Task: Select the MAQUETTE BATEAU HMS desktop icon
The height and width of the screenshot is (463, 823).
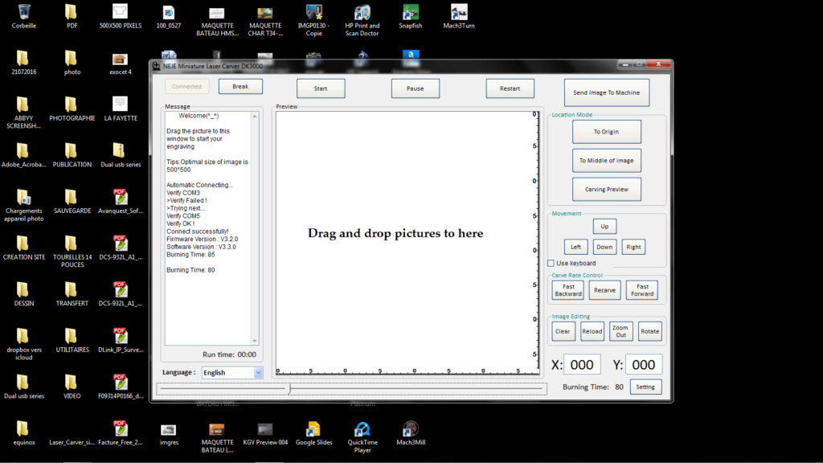Action: tap(217, 20)
